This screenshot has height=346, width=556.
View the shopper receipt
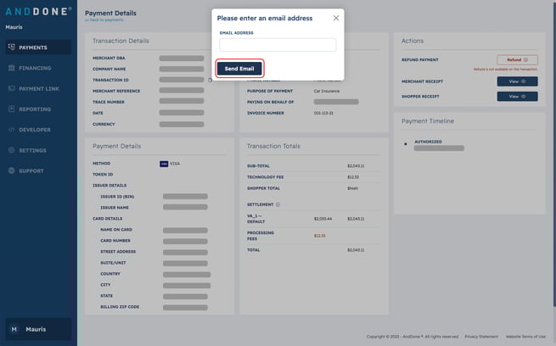[x=517, y=97]
